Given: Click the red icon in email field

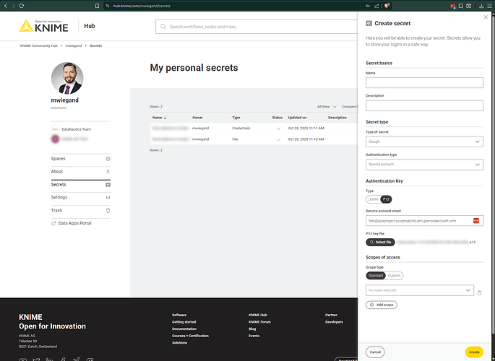Looking at the screenshot, I should 476,220.
